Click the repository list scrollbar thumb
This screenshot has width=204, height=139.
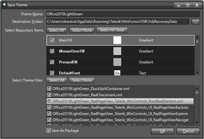[197, 42]
